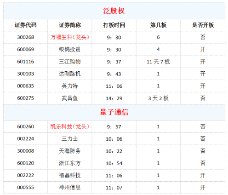The height and width of the screenshot is (195, 228).
Task: Select the 天海防务 name cell
Action: [x=70, y=151]
